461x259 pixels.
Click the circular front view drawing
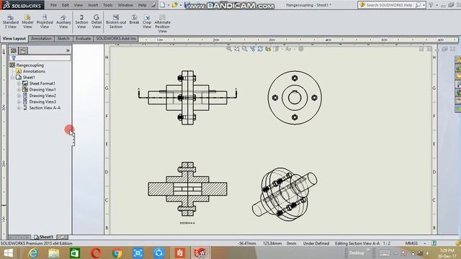point(295,98)
